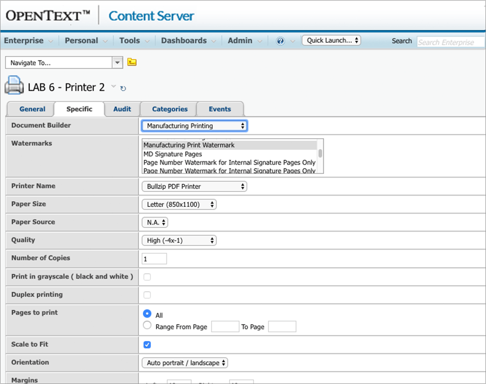
Task: Click the LAB 6 printer icon
Action: point(14,85)
